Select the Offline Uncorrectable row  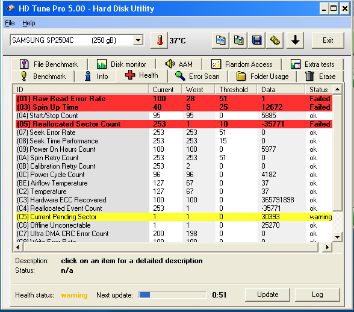(x=174, y=225)
